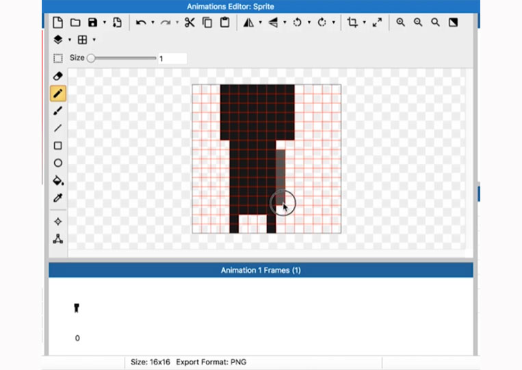Viewport: 522px width, 370px height.
Task: Click the brush Size slider handle
Action: 91,58
